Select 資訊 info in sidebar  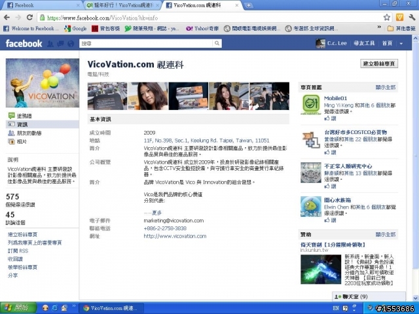pyautogui.click(x=42, y=124)
